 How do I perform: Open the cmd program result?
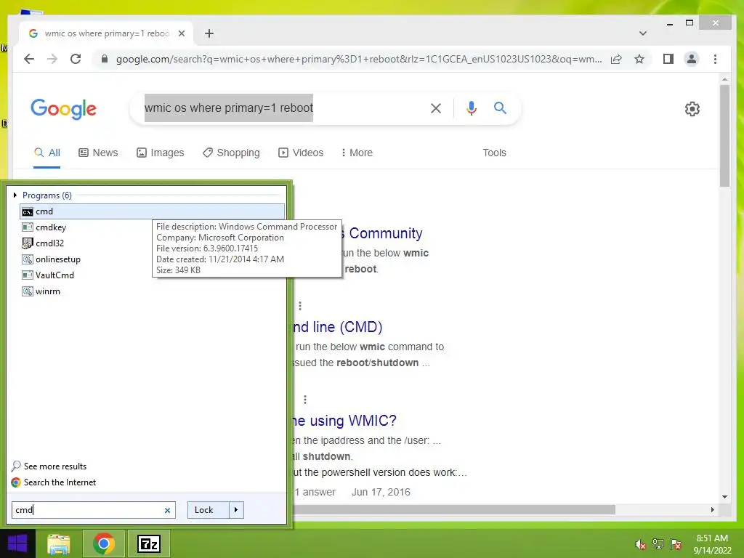(152, 211)
